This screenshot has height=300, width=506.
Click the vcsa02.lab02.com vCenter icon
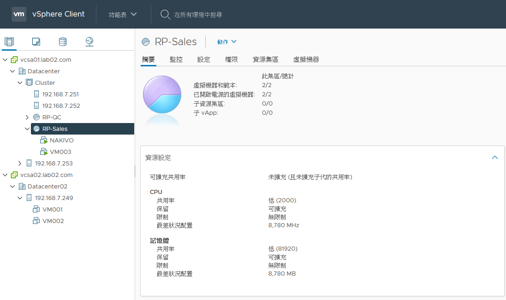pyautogui.click(x=14, y=175)
